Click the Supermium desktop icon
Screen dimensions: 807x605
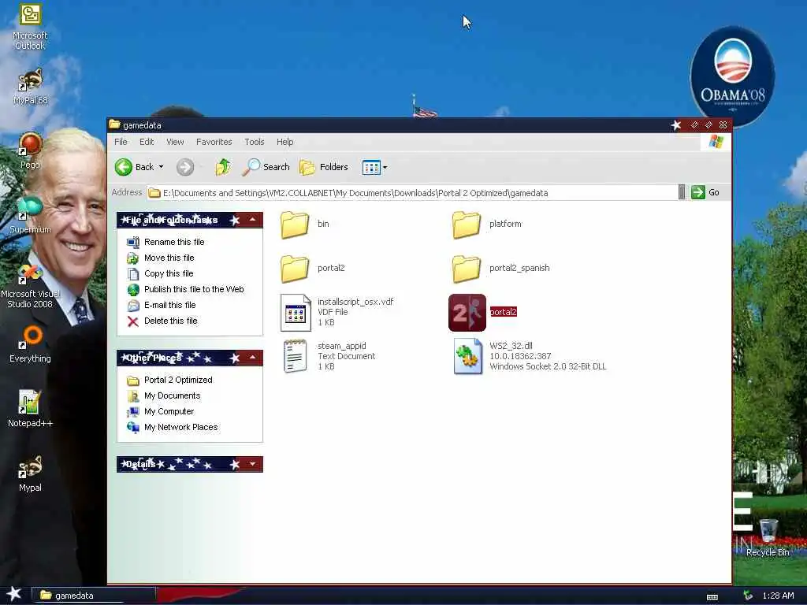(30, 208)
